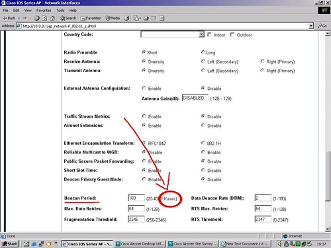The image size is (331, 248).
Task: Open the Back button history dropdown arrow
Action: click(x=19, y=19)
